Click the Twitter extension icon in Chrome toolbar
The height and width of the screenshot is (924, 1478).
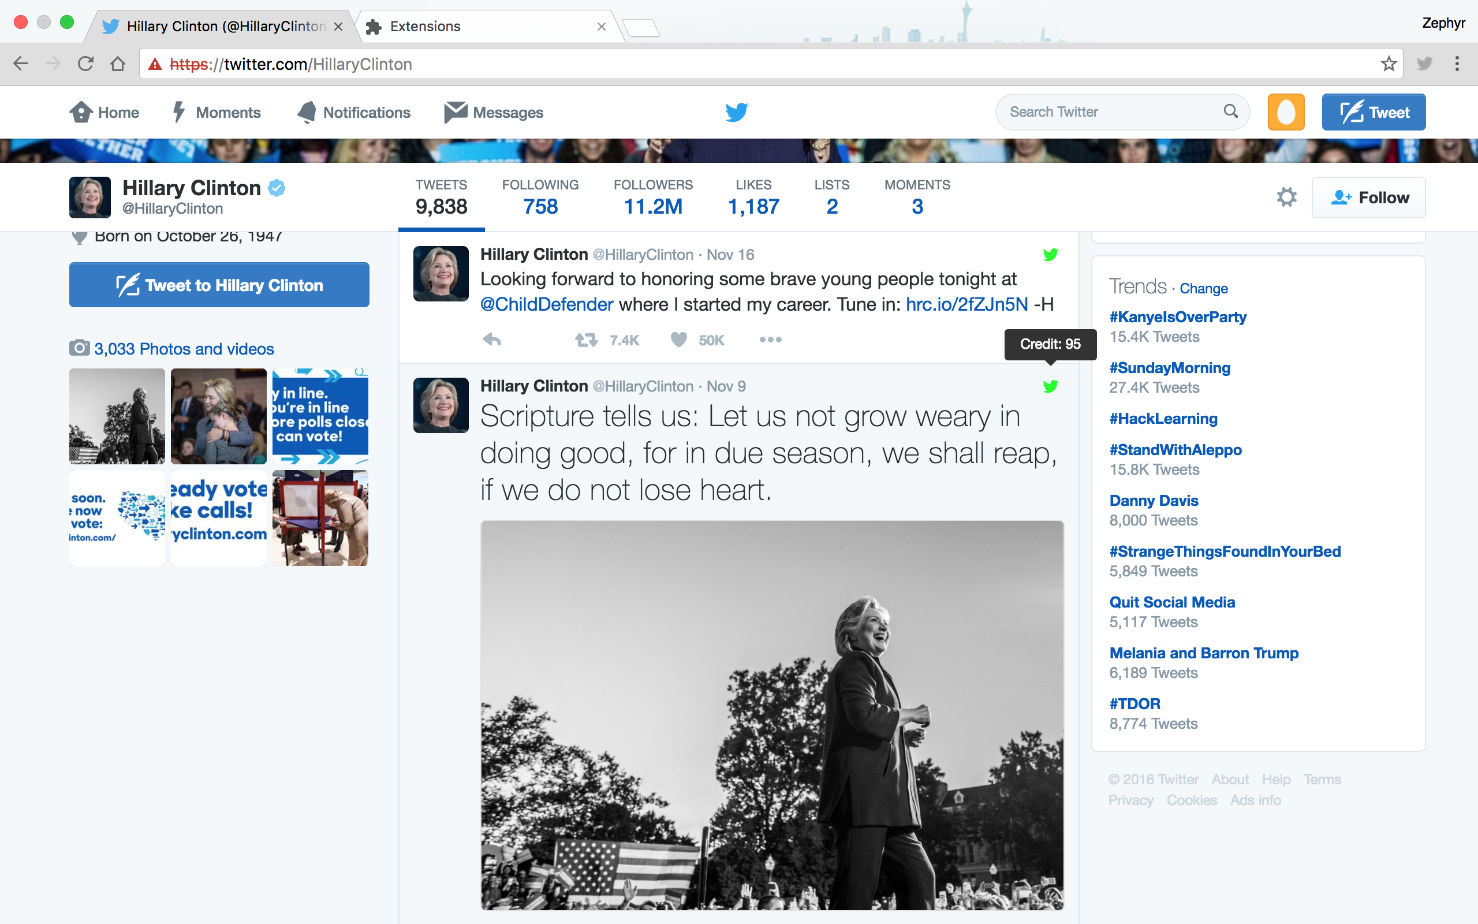(x=1424, y=64)
